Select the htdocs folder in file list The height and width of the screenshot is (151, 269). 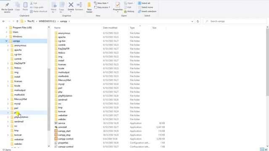(x=62, y=53)
